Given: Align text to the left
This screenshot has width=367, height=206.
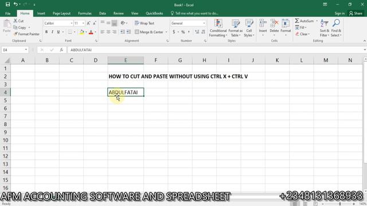Looking at the screenshot, I should pyautogui.click(x=102, y=32).
